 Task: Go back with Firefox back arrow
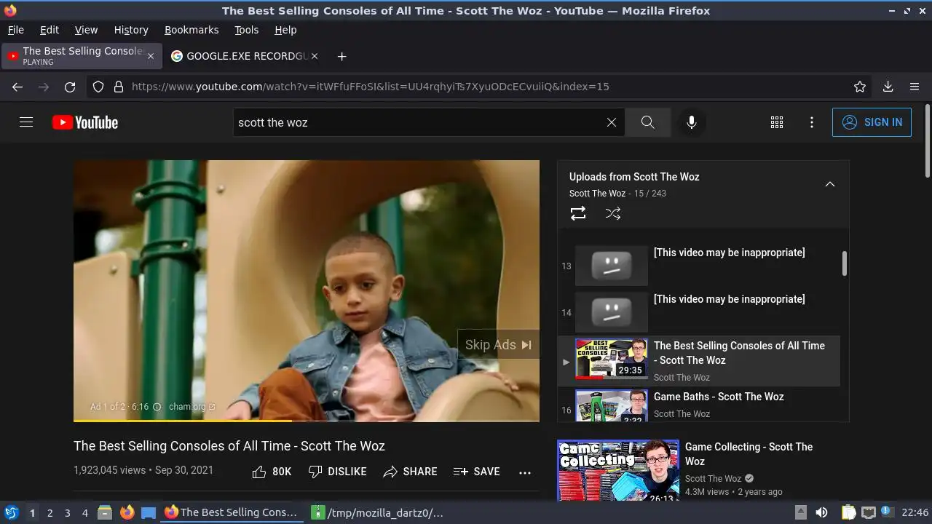pos(17,87)
